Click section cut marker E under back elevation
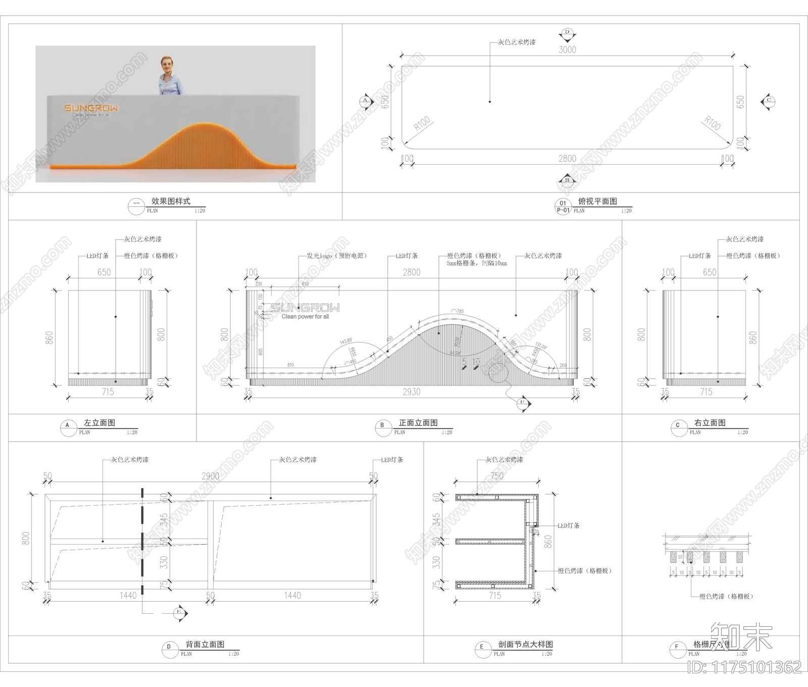 click(x=179, y=613)
